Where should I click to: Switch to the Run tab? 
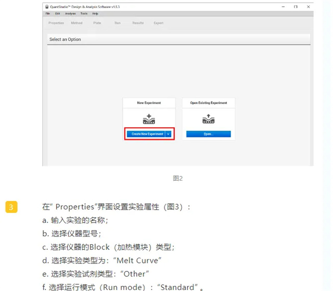[x=118, y=23]
